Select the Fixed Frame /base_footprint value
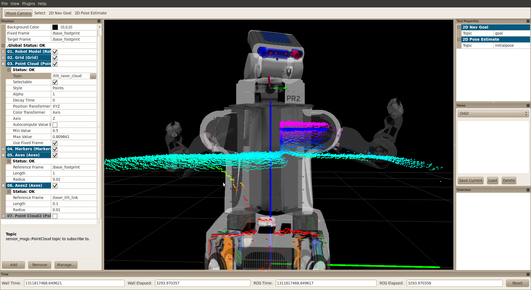Viewport: 531px width, 290px height. tap(74, 33)
